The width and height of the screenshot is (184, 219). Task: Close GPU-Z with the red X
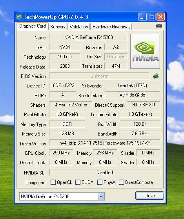[160, 17]
